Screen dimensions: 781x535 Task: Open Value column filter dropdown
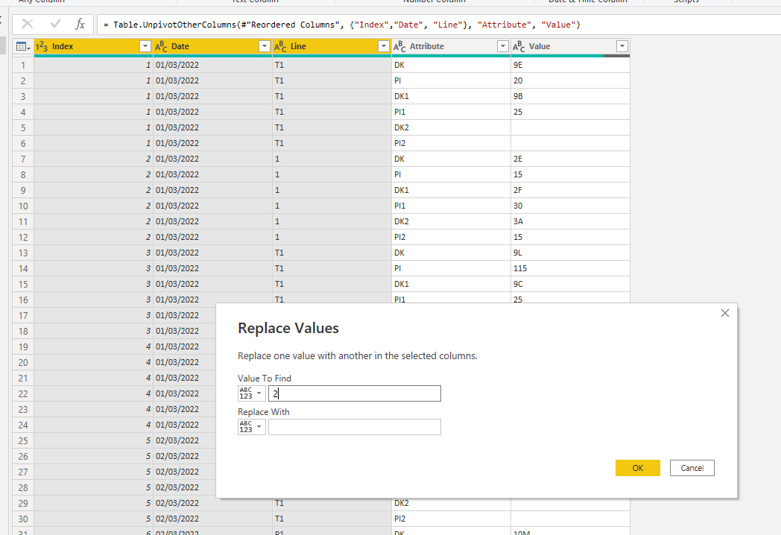(622, 46)
